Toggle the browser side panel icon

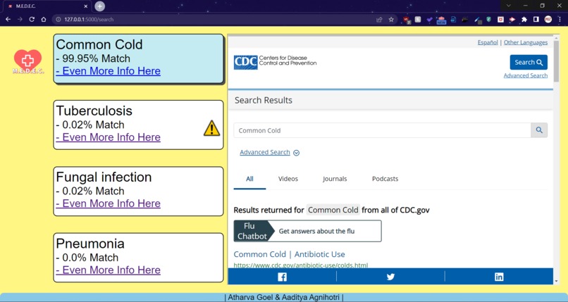[x=536, y=20]
